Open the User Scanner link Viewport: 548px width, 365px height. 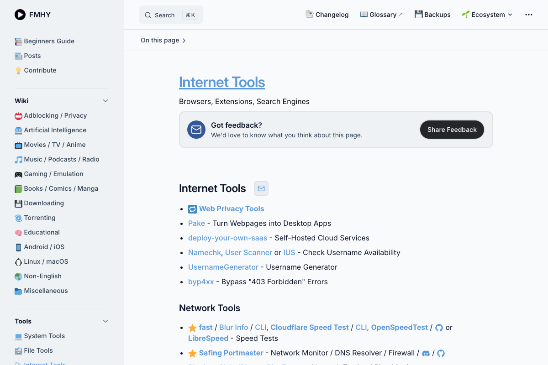(x=248, y=252)
